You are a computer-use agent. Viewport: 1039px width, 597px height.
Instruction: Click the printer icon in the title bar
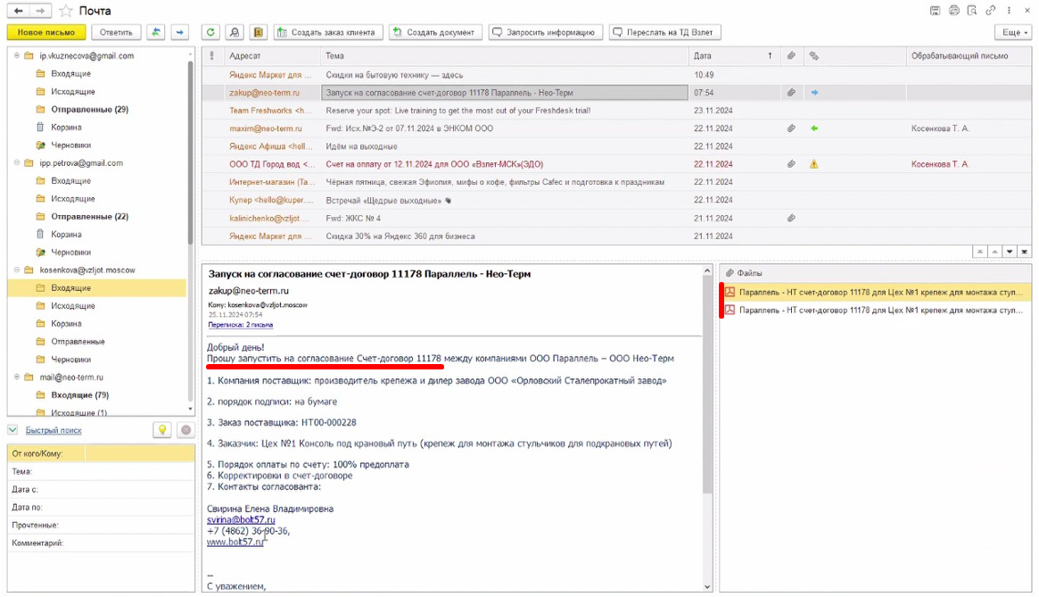coord(953,11)
